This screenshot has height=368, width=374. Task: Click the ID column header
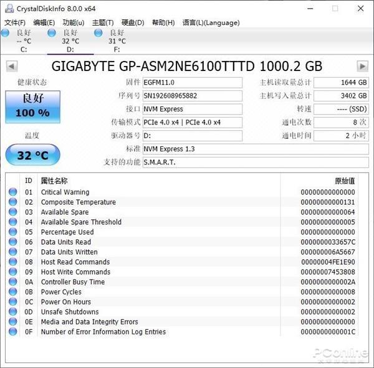pyautogui.click(x=29, y=181)
